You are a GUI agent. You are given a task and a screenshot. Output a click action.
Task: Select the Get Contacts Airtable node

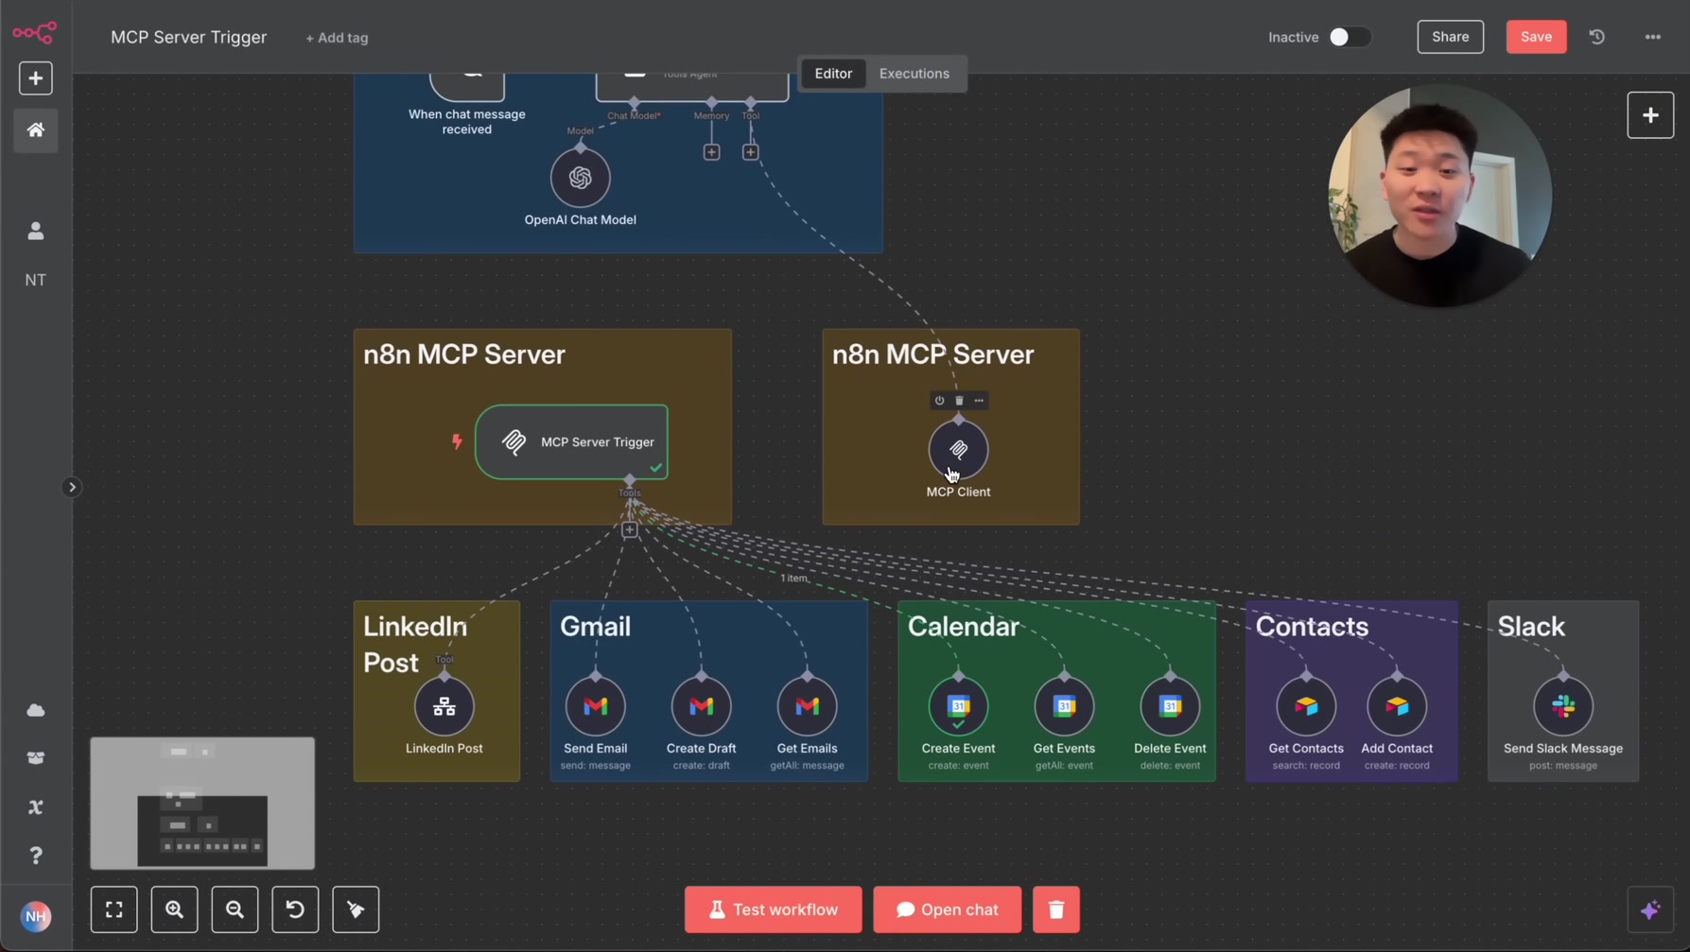(x=1306, y=706)
